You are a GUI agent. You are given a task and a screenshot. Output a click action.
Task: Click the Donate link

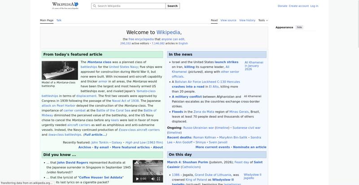point(282,6)
